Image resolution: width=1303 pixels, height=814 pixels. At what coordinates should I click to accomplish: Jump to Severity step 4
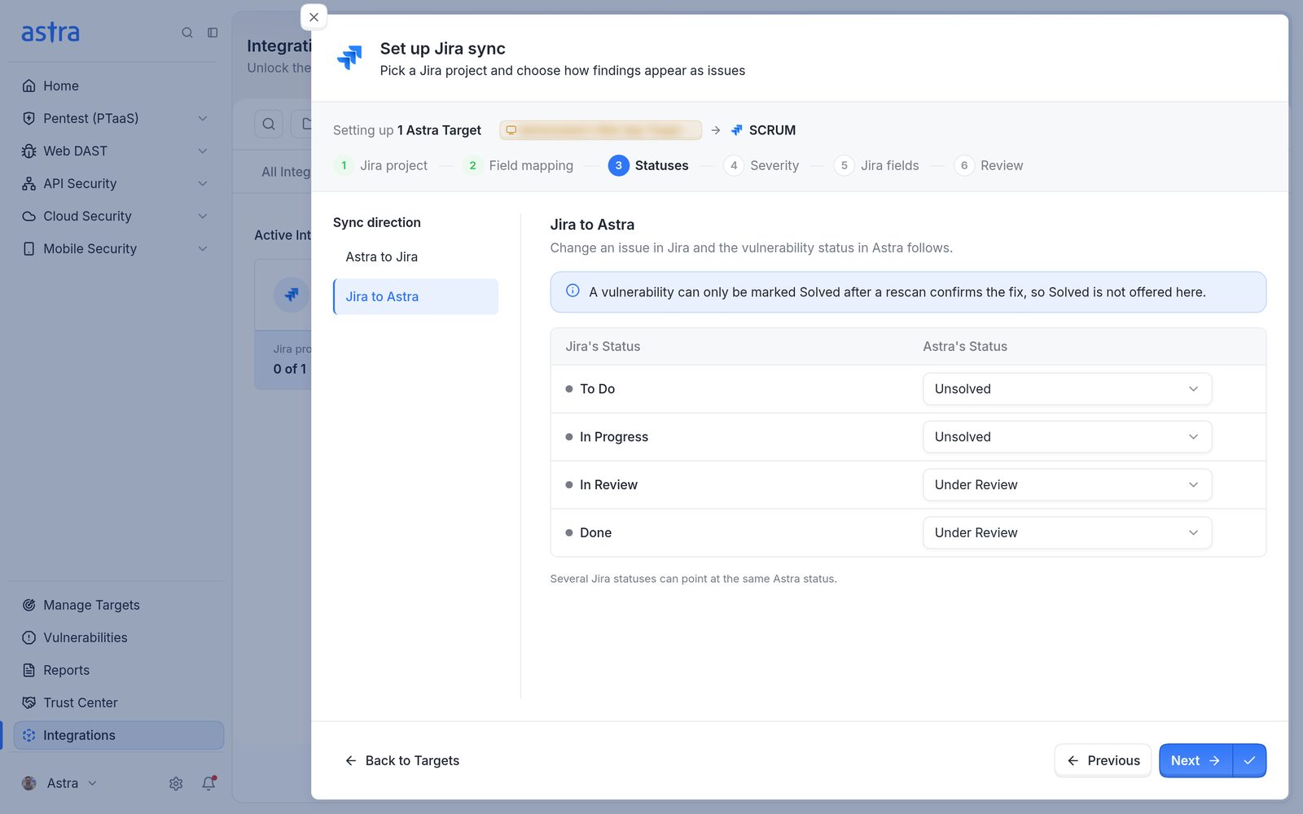coord(761,165)
